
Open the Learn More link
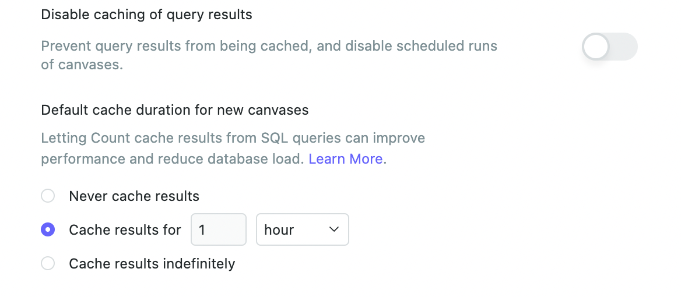346,159
